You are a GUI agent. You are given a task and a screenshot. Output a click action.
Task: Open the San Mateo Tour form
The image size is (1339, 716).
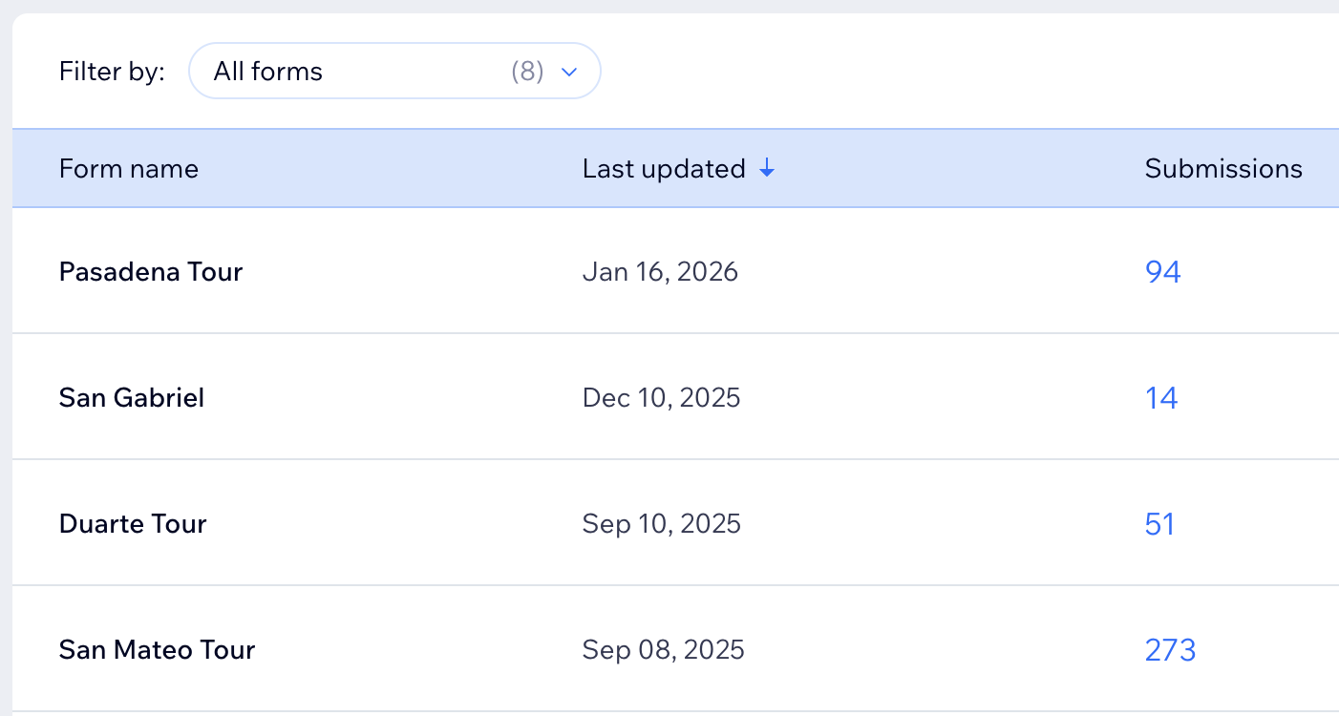157,650
